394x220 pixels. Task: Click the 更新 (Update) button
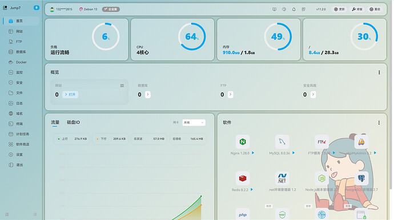[x=339, y=9]
